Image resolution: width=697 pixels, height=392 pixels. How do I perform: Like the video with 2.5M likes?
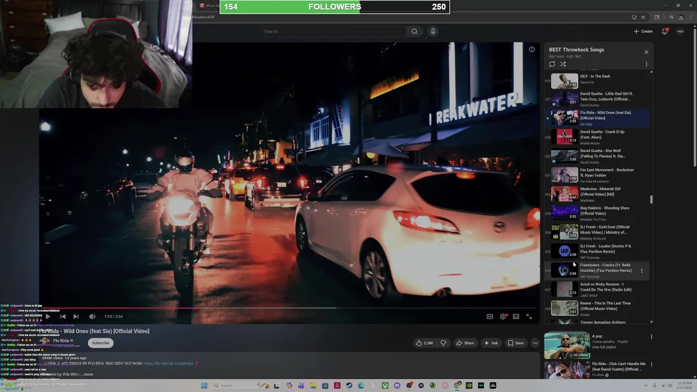[x=425, y=343]
